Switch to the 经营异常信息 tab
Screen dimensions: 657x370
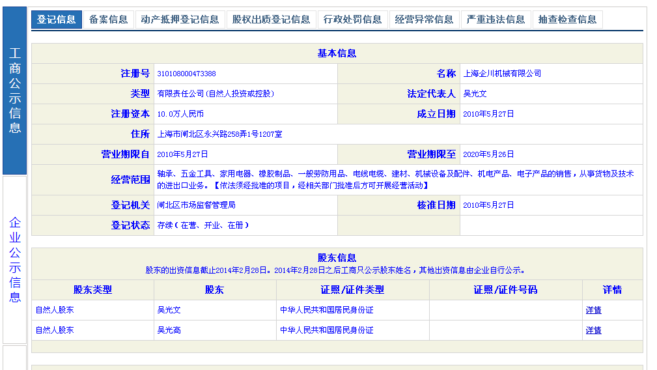coord(424,20)
